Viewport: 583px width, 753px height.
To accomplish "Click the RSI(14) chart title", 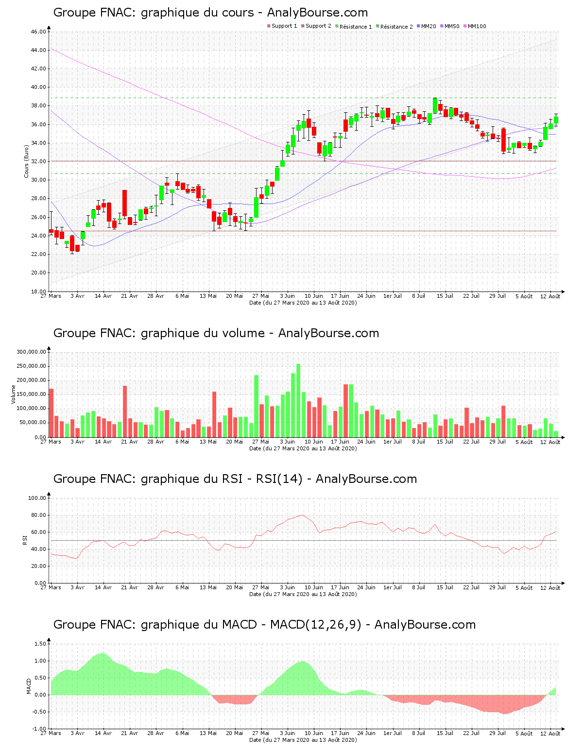I will coord(235,479).
